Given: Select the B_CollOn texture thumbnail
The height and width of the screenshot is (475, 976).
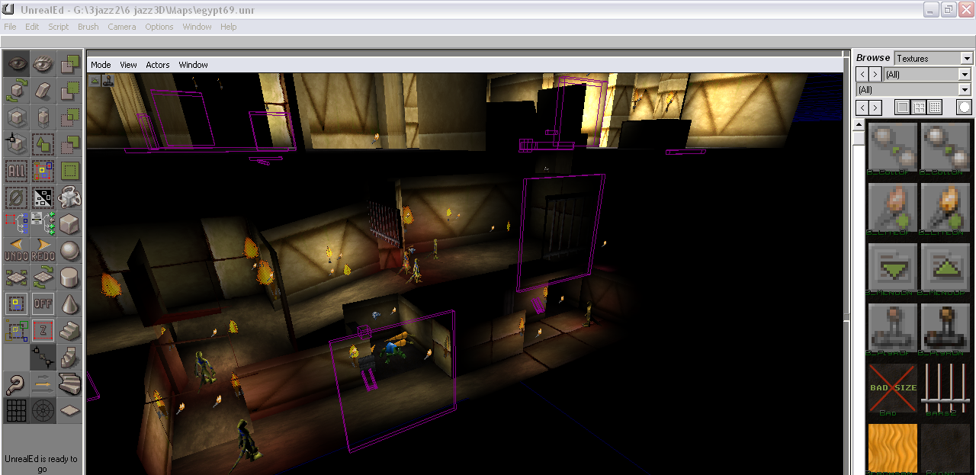Looking at the screenshot, I should pyautogui.click(x=945, y=148).
